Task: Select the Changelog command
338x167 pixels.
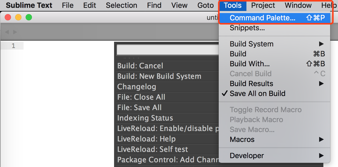Action: [137, 87]
